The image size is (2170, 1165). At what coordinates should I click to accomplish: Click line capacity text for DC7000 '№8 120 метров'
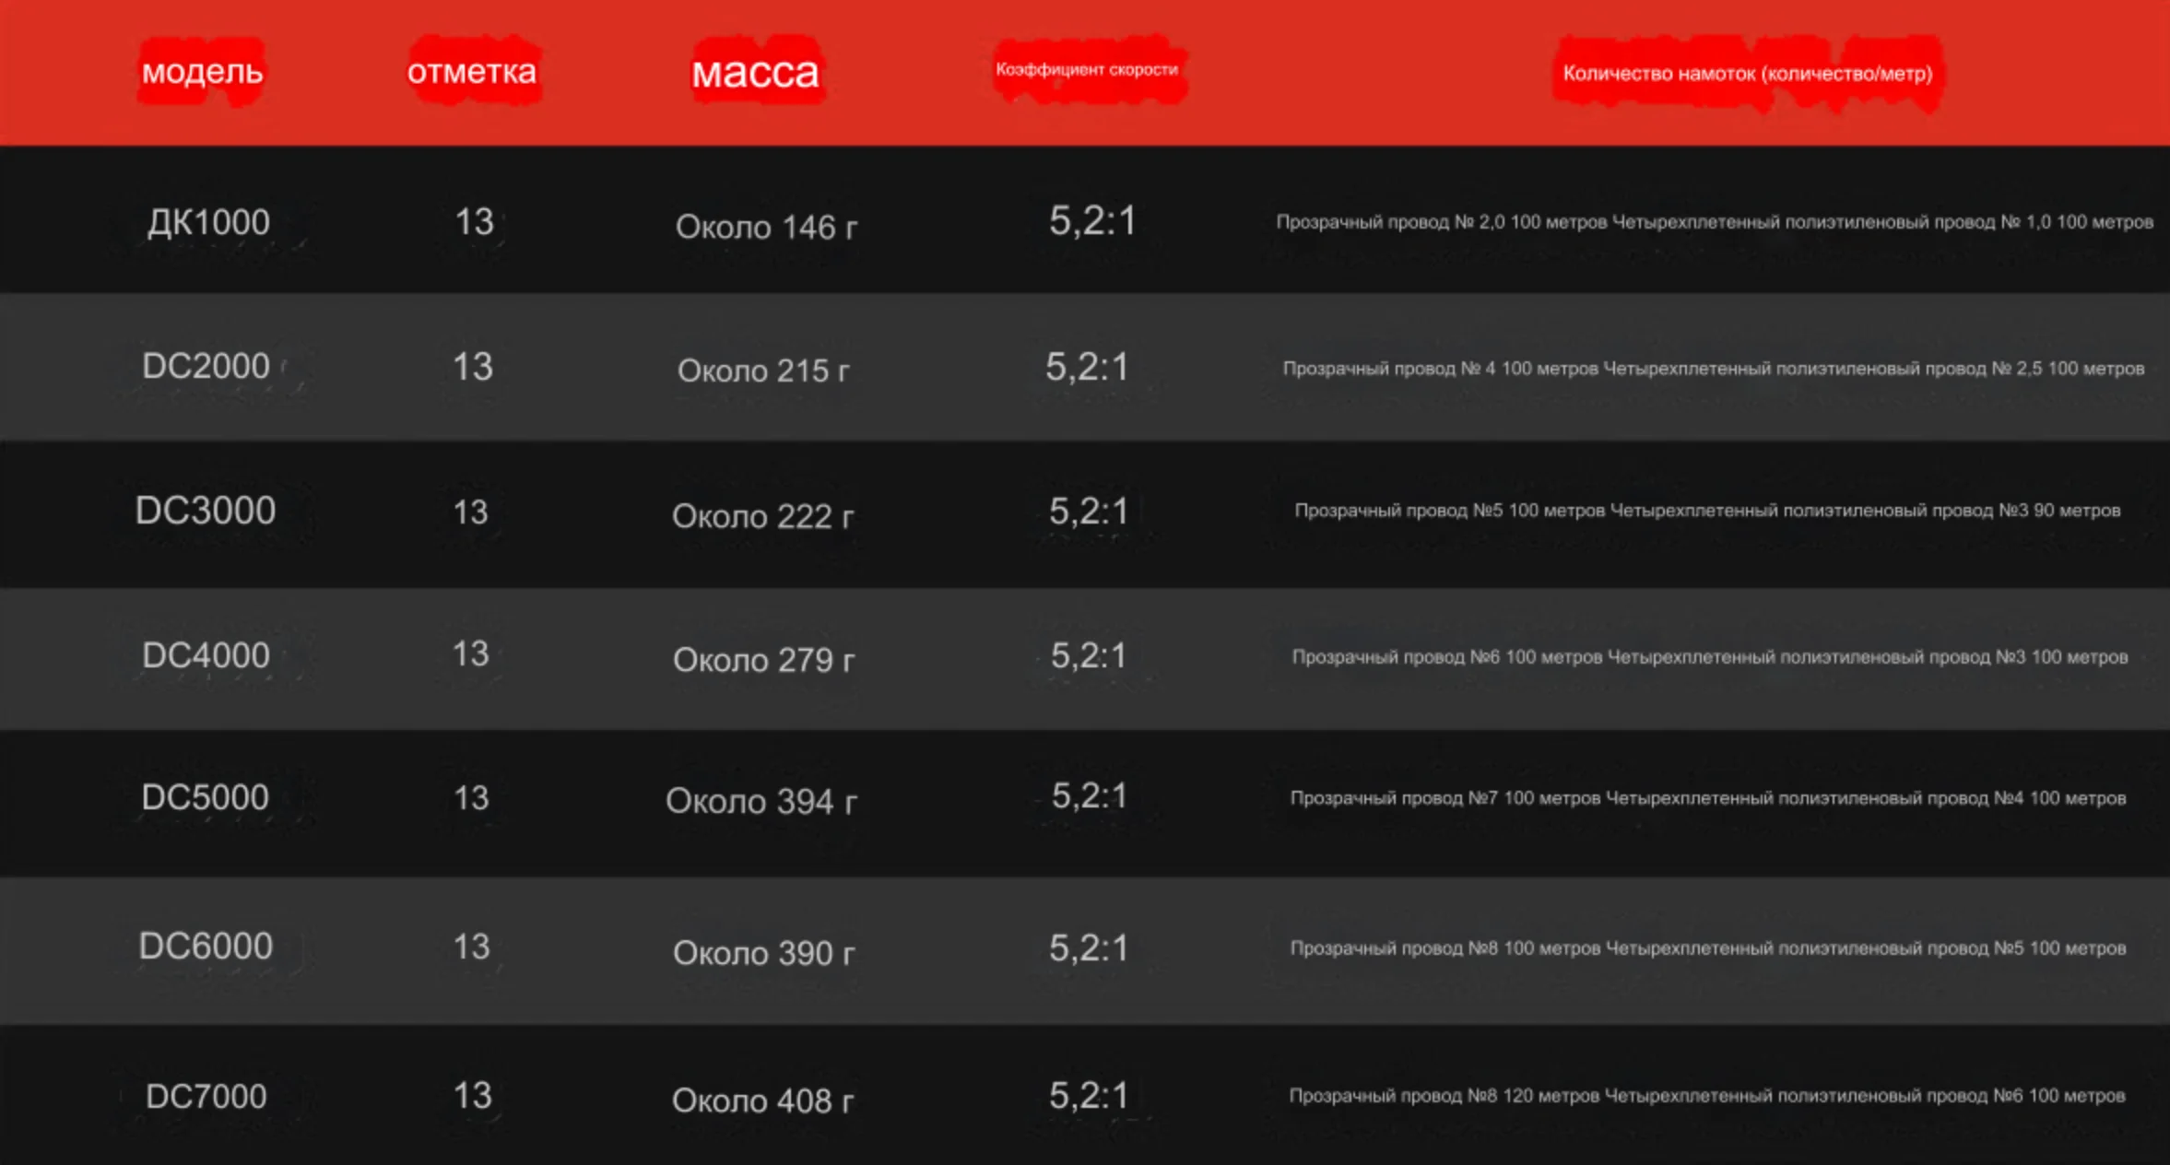(x=1533, y=1096)
